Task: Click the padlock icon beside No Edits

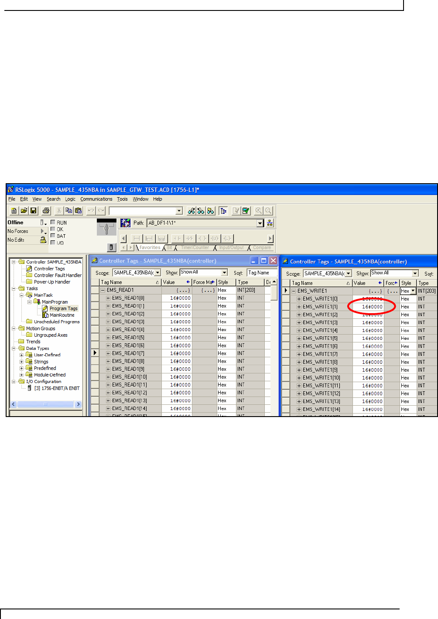Action: (x=43, y=239)
